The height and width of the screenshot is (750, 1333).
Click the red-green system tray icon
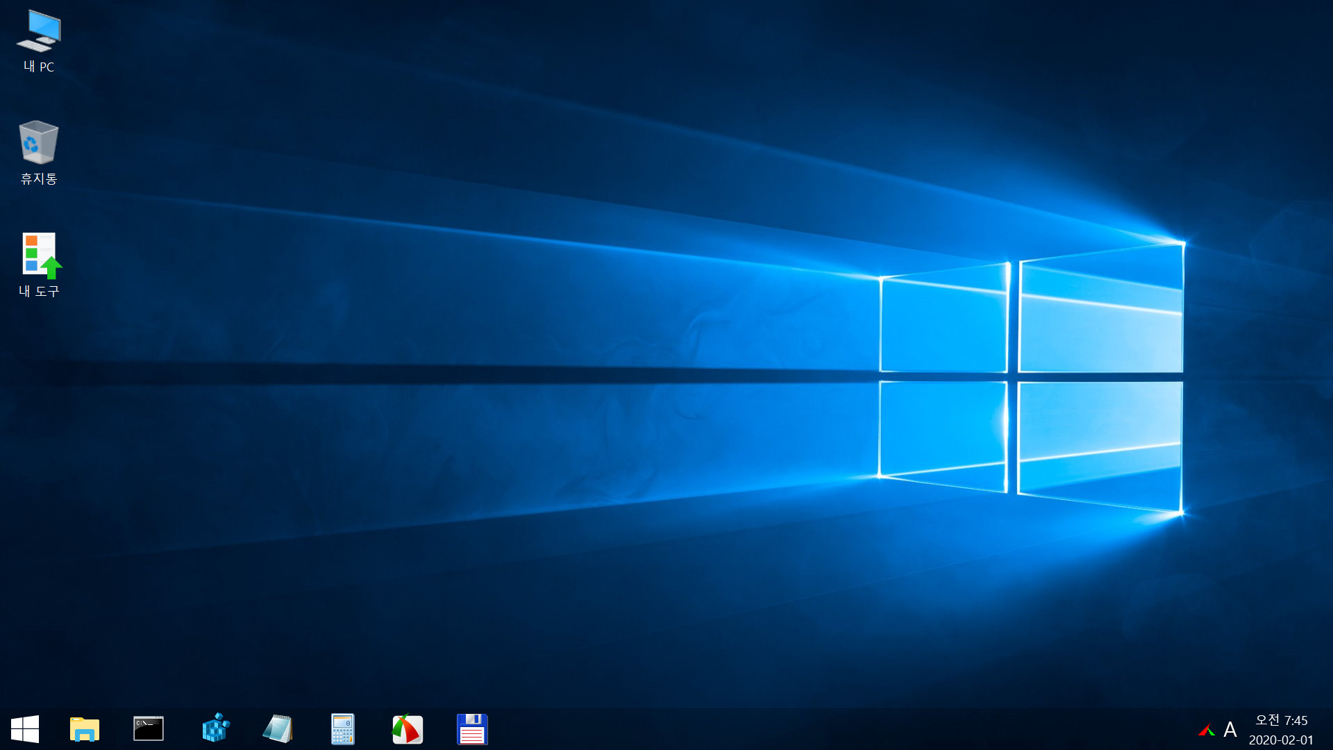[x=1207, y=730]
